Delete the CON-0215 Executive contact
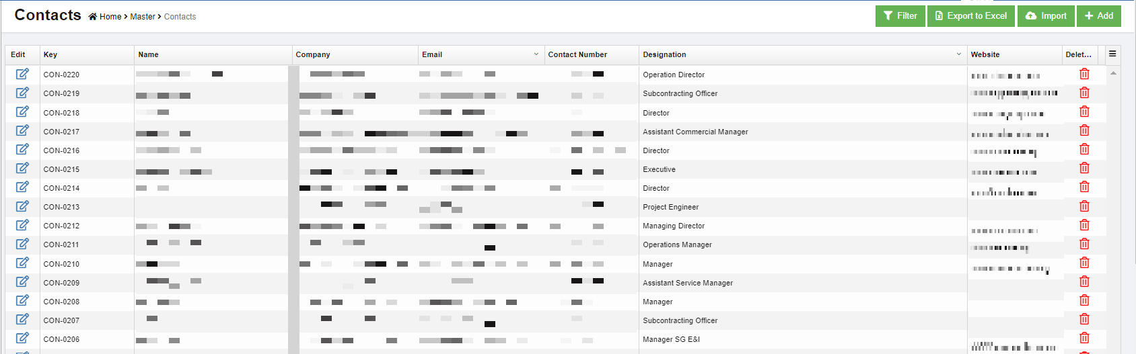The width and height of the screenshot is (1136, 354). tap(1084, 168)
